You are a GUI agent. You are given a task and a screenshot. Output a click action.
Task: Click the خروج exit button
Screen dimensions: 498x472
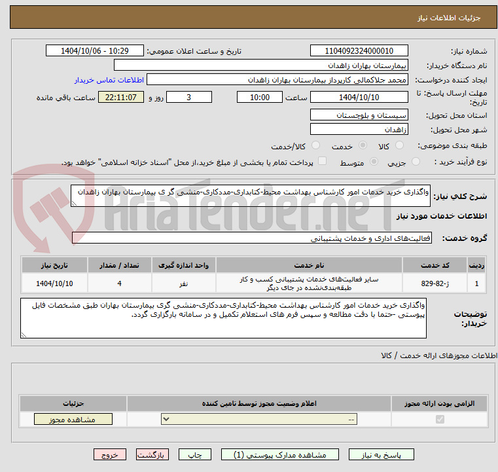point(109,454)
